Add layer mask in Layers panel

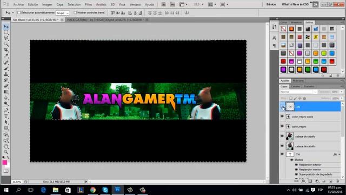[x=310, y=181]
